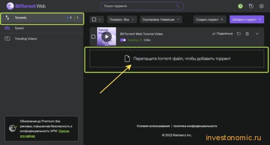Open the Показать: Все filter dropdown
This screenshot has height=145, width=270.
click(x=122, y=20)
